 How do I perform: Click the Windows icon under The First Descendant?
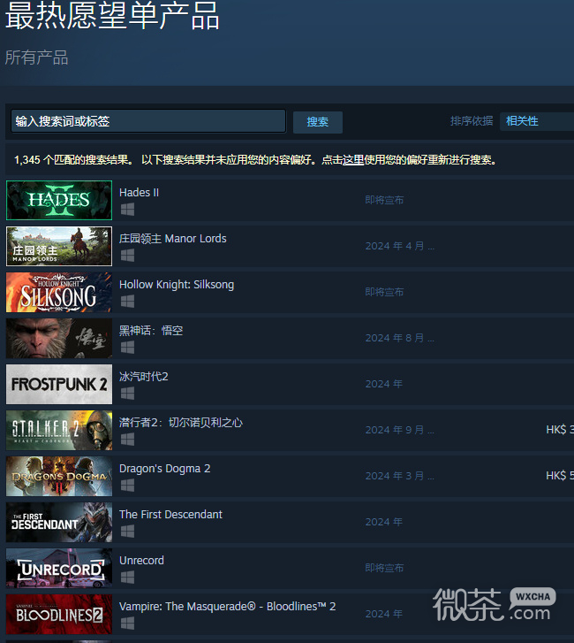127,531
